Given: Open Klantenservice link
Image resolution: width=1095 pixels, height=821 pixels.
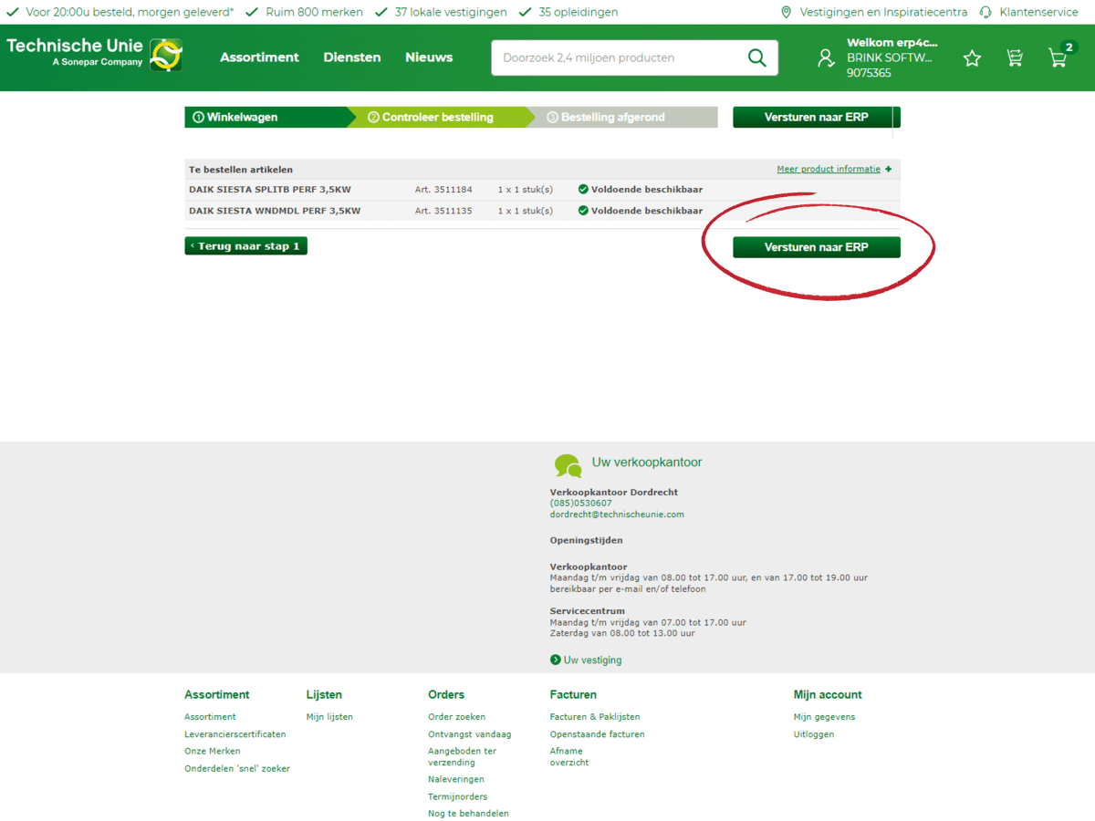Looking at the screenshot, I should (1038, 12).
